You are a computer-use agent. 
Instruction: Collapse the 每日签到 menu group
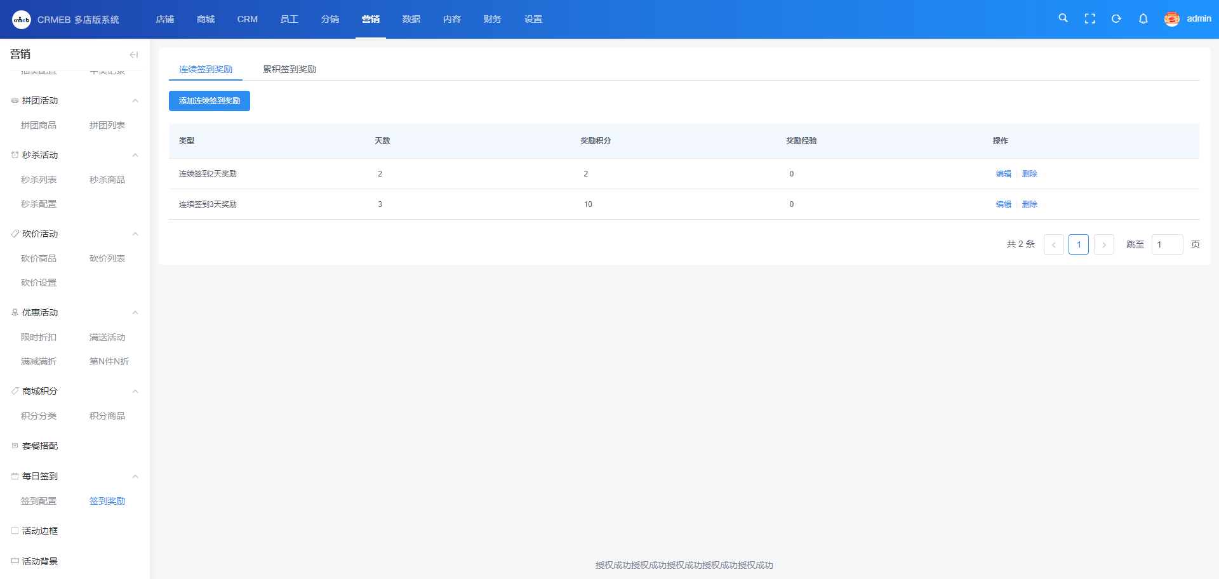[135, 477]
